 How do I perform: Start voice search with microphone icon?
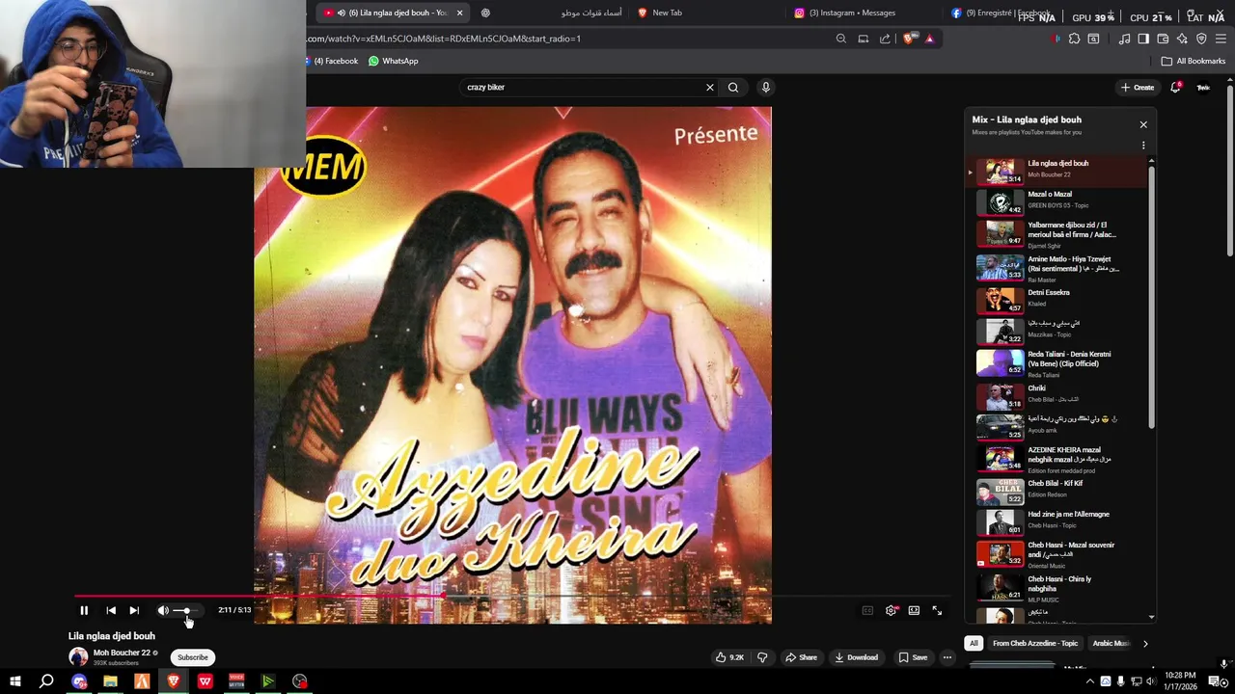[766, 88]
